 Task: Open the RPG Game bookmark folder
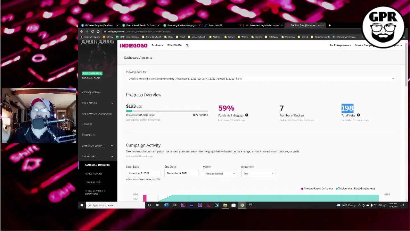pos(272,37)
